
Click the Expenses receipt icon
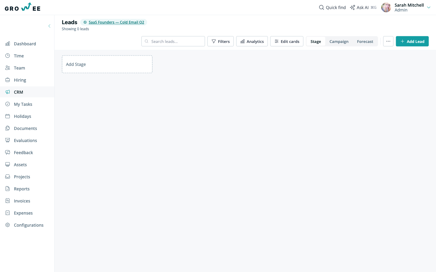8,213
